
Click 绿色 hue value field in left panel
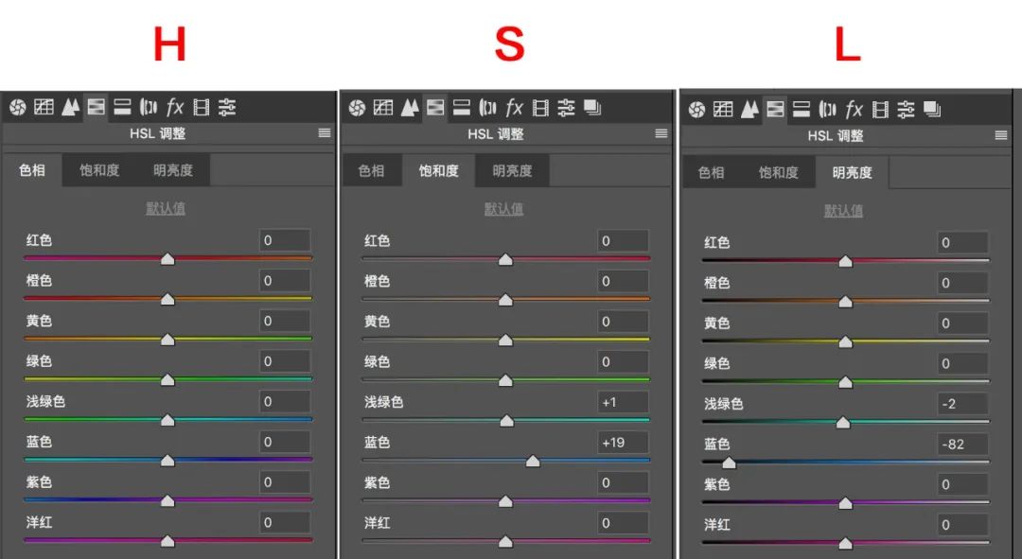pyautogui.click(x=285, y=361)
